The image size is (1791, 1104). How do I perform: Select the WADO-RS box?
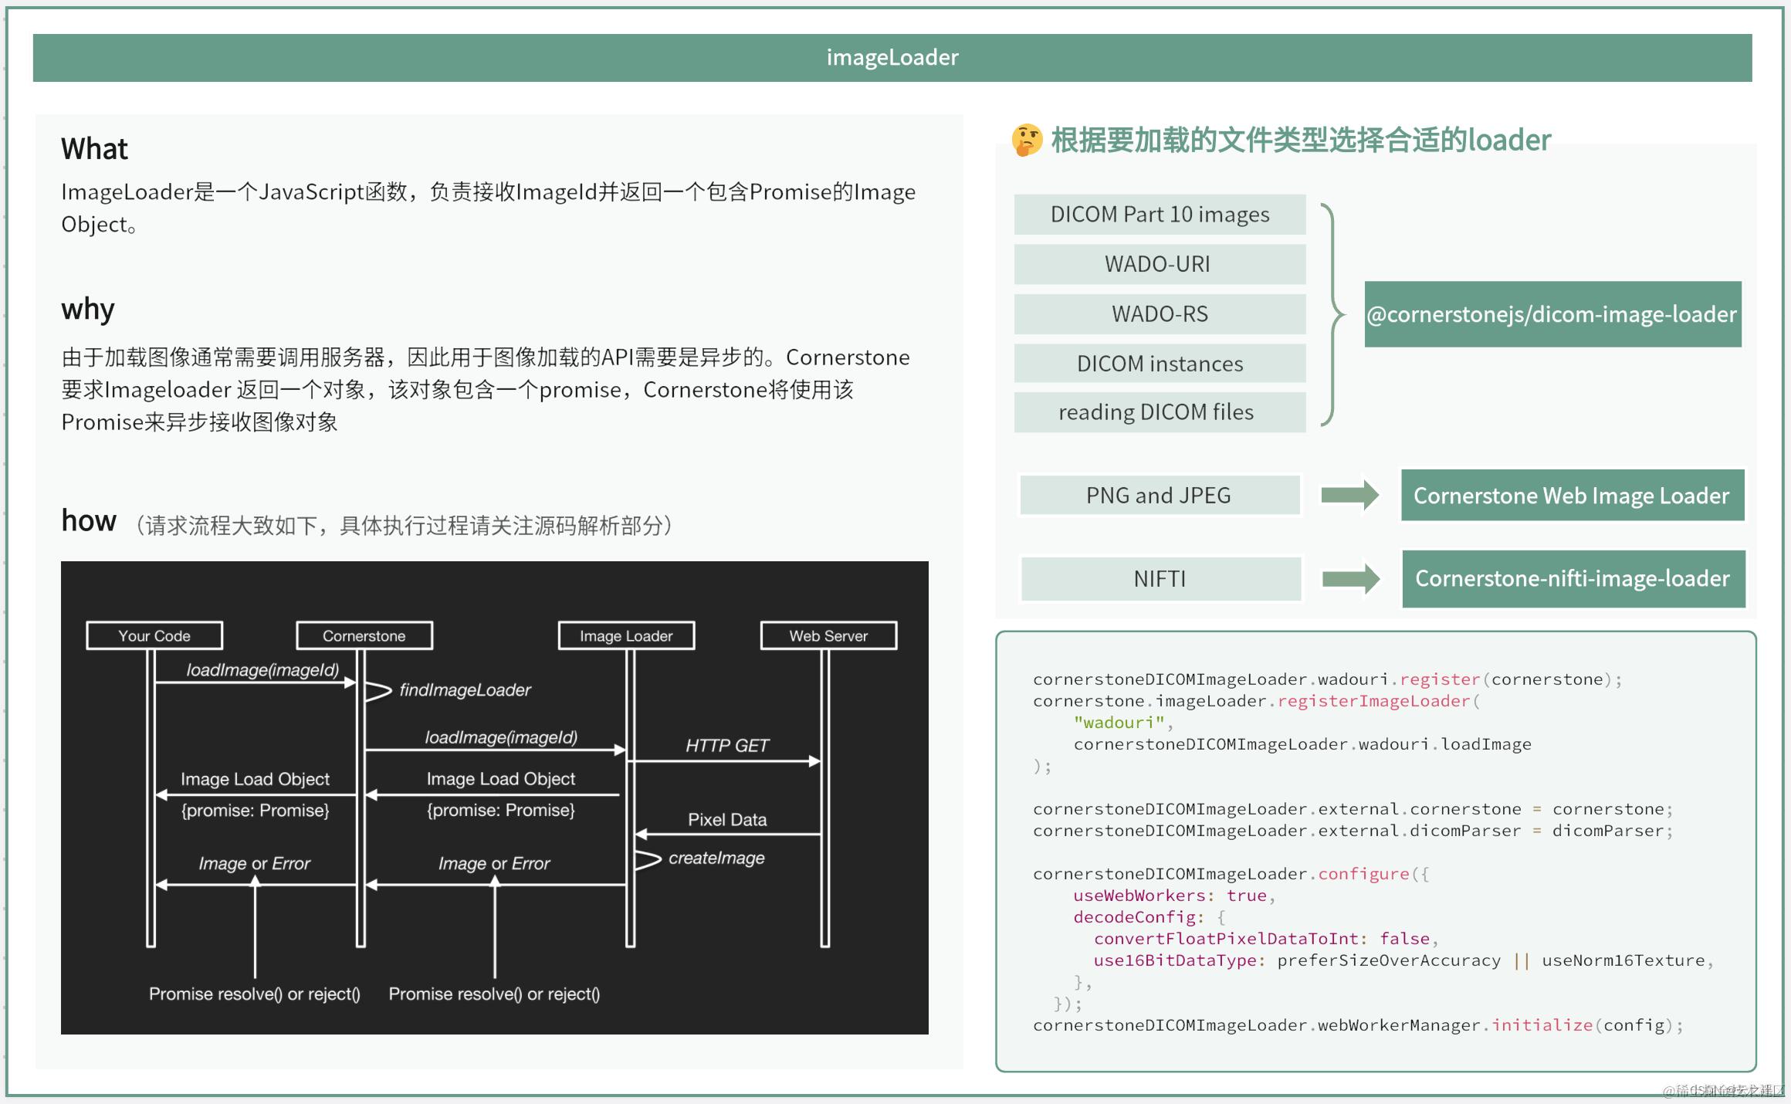click(1160, 314)
